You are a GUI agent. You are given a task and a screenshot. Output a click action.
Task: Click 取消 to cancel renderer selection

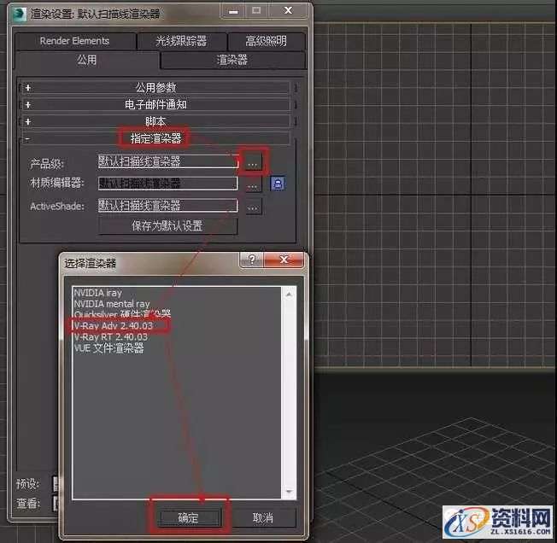(x=263, y=517)
